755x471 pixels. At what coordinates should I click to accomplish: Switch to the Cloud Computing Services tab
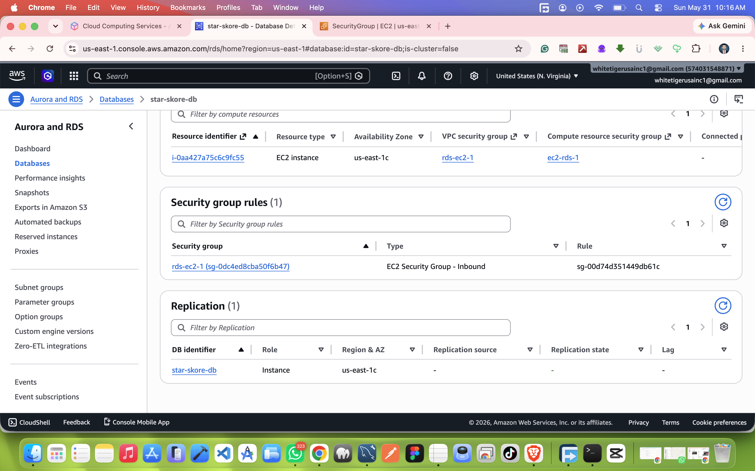[x=126, y=26]
